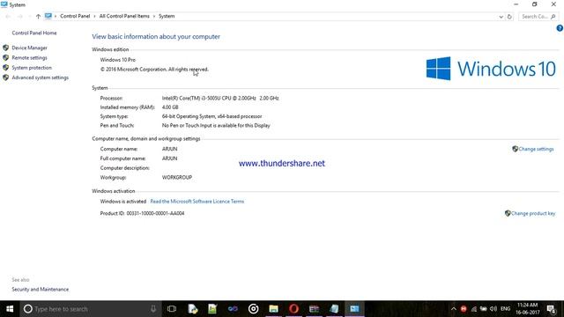Open Advanced system settings

point(40,77)
